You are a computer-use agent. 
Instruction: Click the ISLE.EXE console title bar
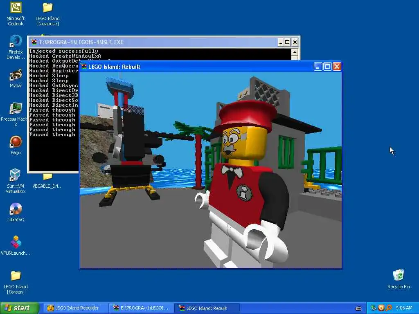(x=154, y=42)
